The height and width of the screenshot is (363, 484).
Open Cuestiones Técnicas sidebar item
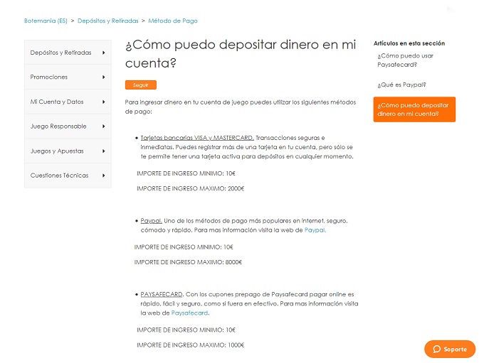tap(59, 175)
